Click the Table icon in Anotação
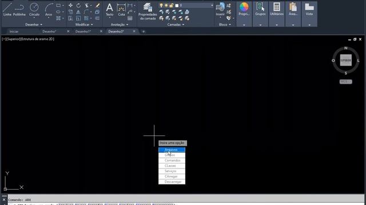 pos(130,18)
